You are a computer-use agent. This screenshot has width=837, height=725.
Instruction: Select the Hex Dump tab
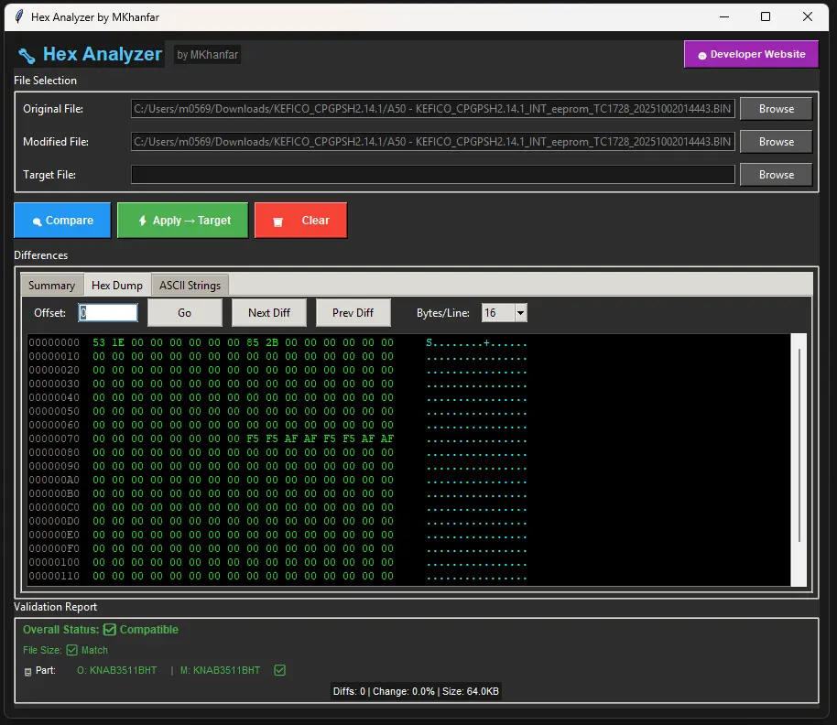(117, 285)
